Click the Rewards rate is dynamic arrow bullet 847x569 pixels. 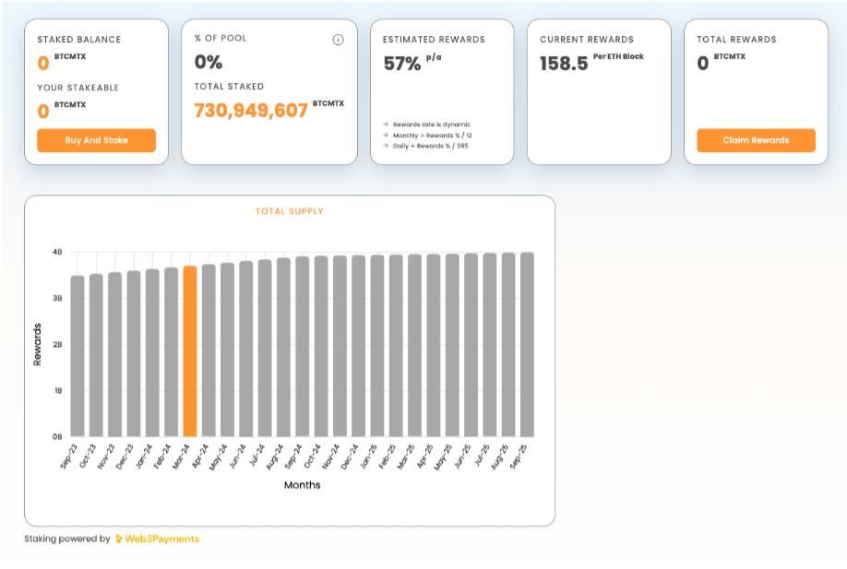pyautogui.click(x=386, y=124)
